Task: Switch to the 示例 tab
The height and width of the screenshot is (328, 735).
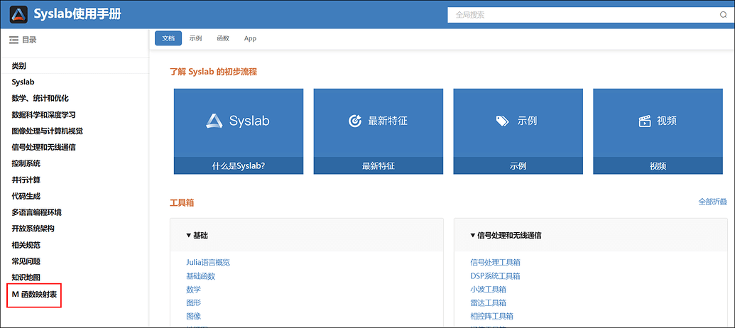Action: tap(195, 38)
